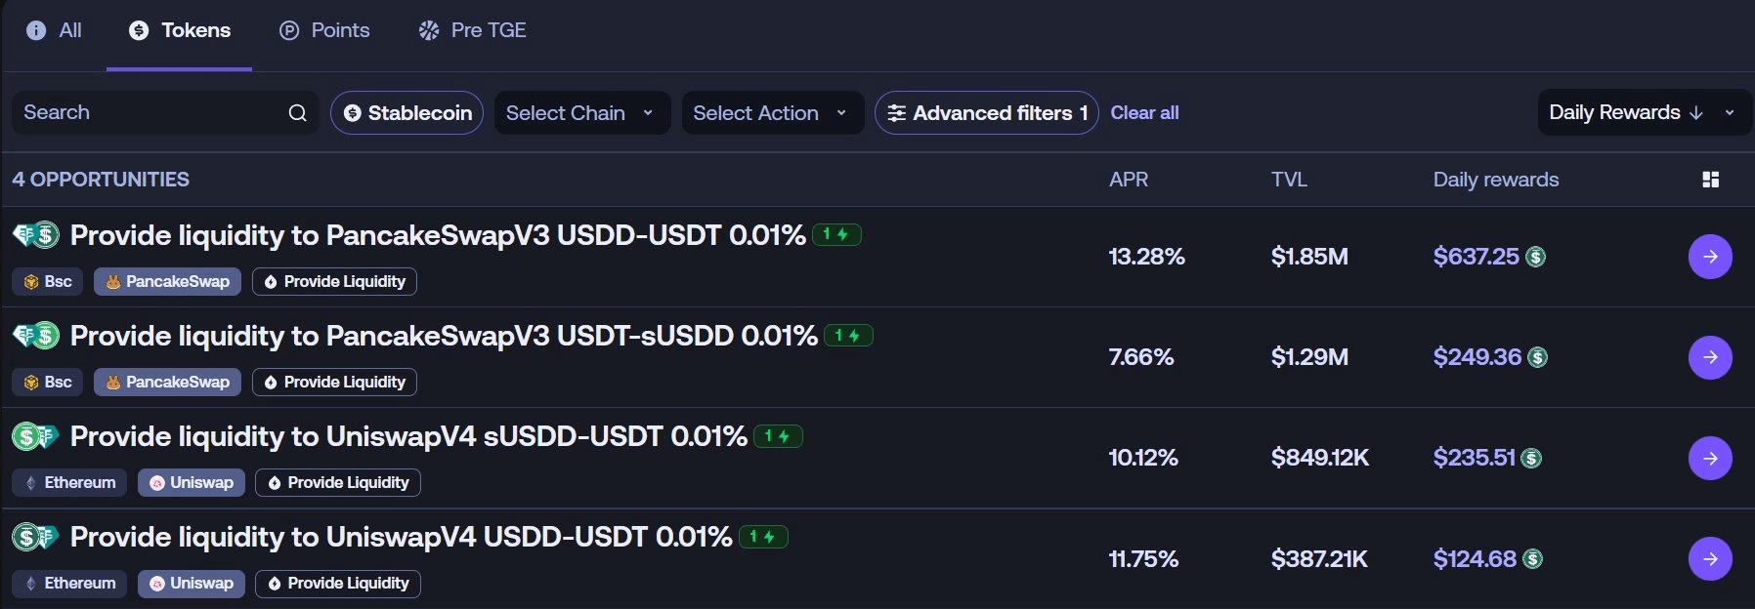Click the USDD-USDT pair icon in first row
The height and width of the screenshot is (609, 1755).
(36, 235)
